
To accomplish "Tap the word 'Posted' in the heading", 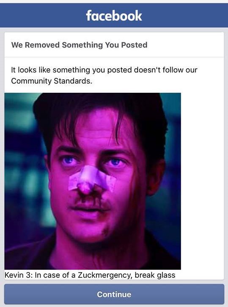I will (x=134, y=45).
